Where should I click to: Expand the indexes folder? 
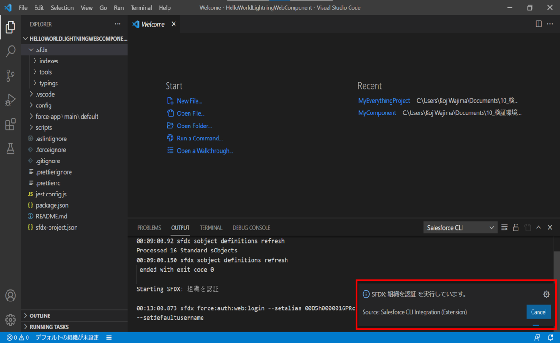[x=75, y=61]
